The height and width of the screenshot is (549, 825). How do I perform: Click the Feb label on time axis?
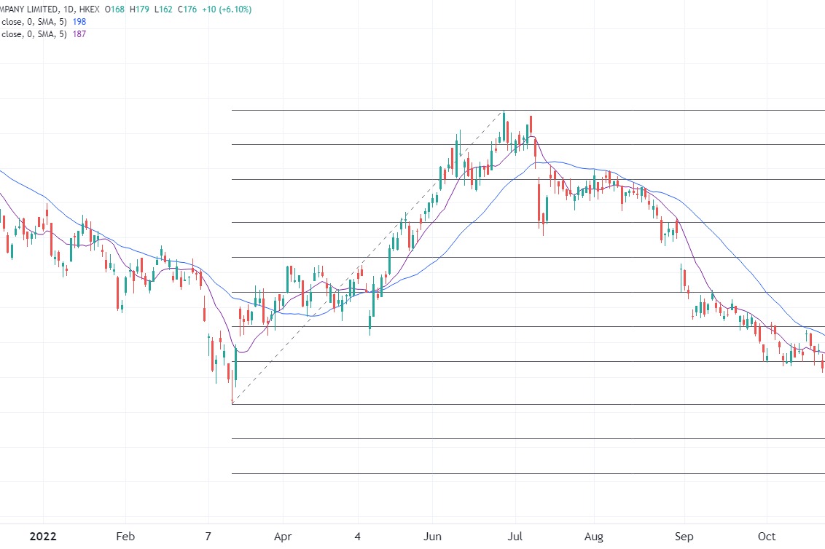point(125,537)
